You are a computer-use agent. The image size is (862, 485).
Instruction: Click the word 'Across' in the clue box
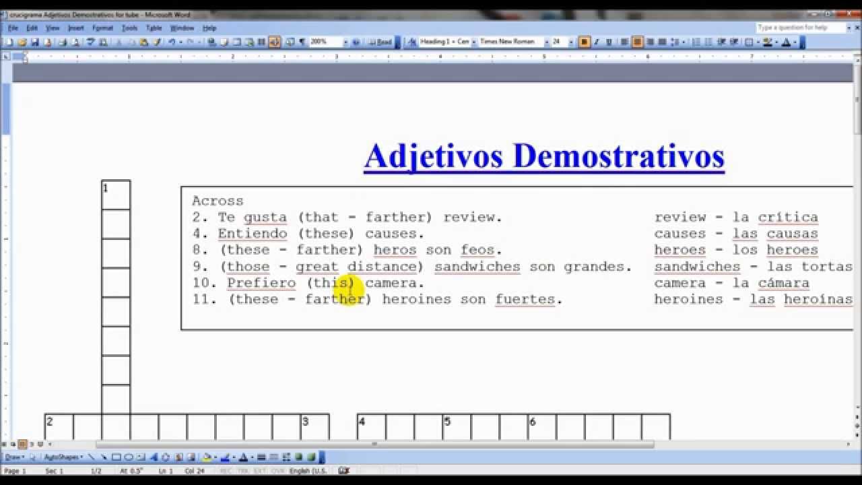[x=218, y=201]
